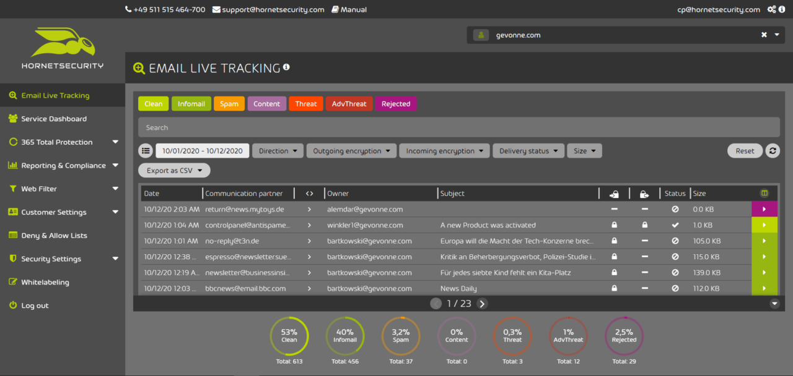This screenshot has height=376, width=793.
Task: Open the list view options icon
Action: pos(146,151)
